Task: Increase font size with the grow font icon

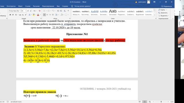Action: tap(28, 11)
